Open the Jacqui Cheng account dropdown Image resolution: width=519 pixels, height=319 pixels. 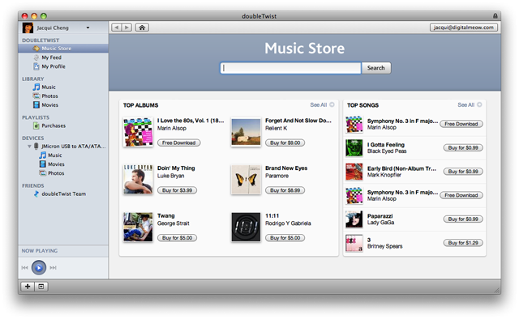[88, 28]
